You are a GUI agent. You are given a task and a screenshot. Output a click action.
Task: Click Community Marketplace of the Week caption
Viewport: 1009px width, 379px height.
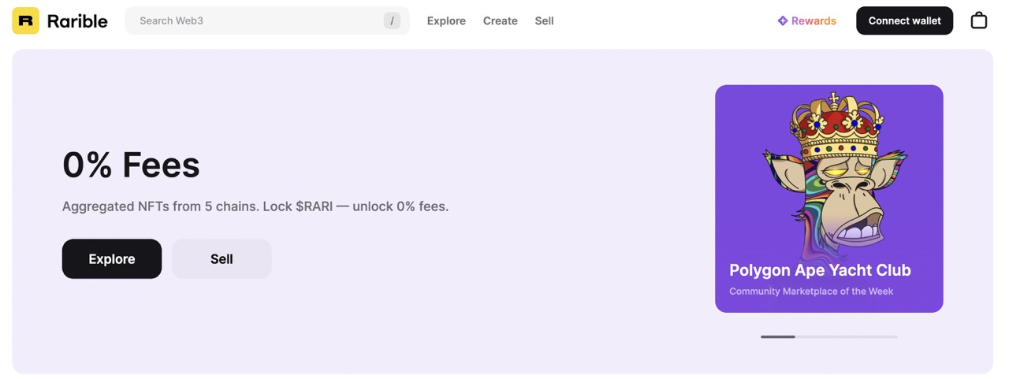coord(811,292)
